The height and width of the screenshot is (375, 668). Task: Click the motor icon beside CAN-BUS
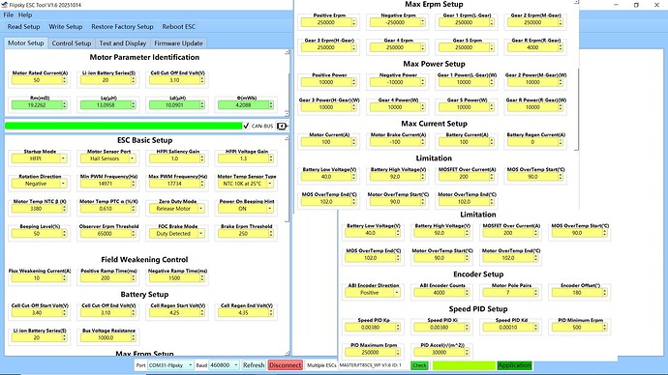(x=282, y=126)
